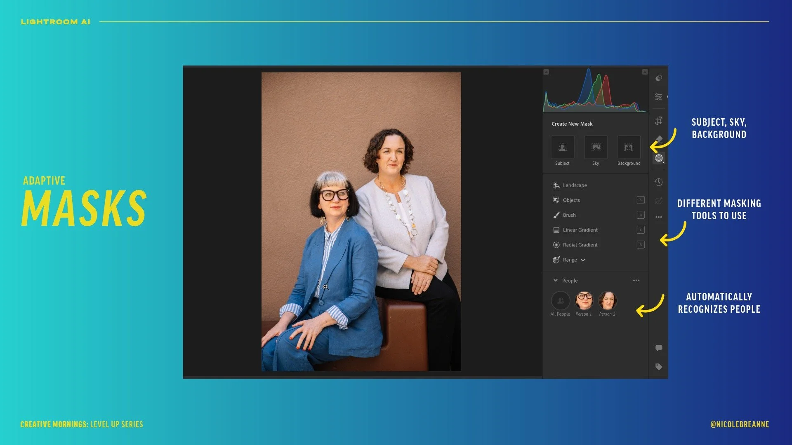Select the Person 1 face thumbnail

tap(584, 301)
